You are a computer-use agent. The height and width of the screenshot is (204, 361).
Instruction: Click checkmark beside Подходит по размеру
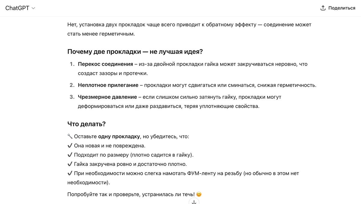70,155
